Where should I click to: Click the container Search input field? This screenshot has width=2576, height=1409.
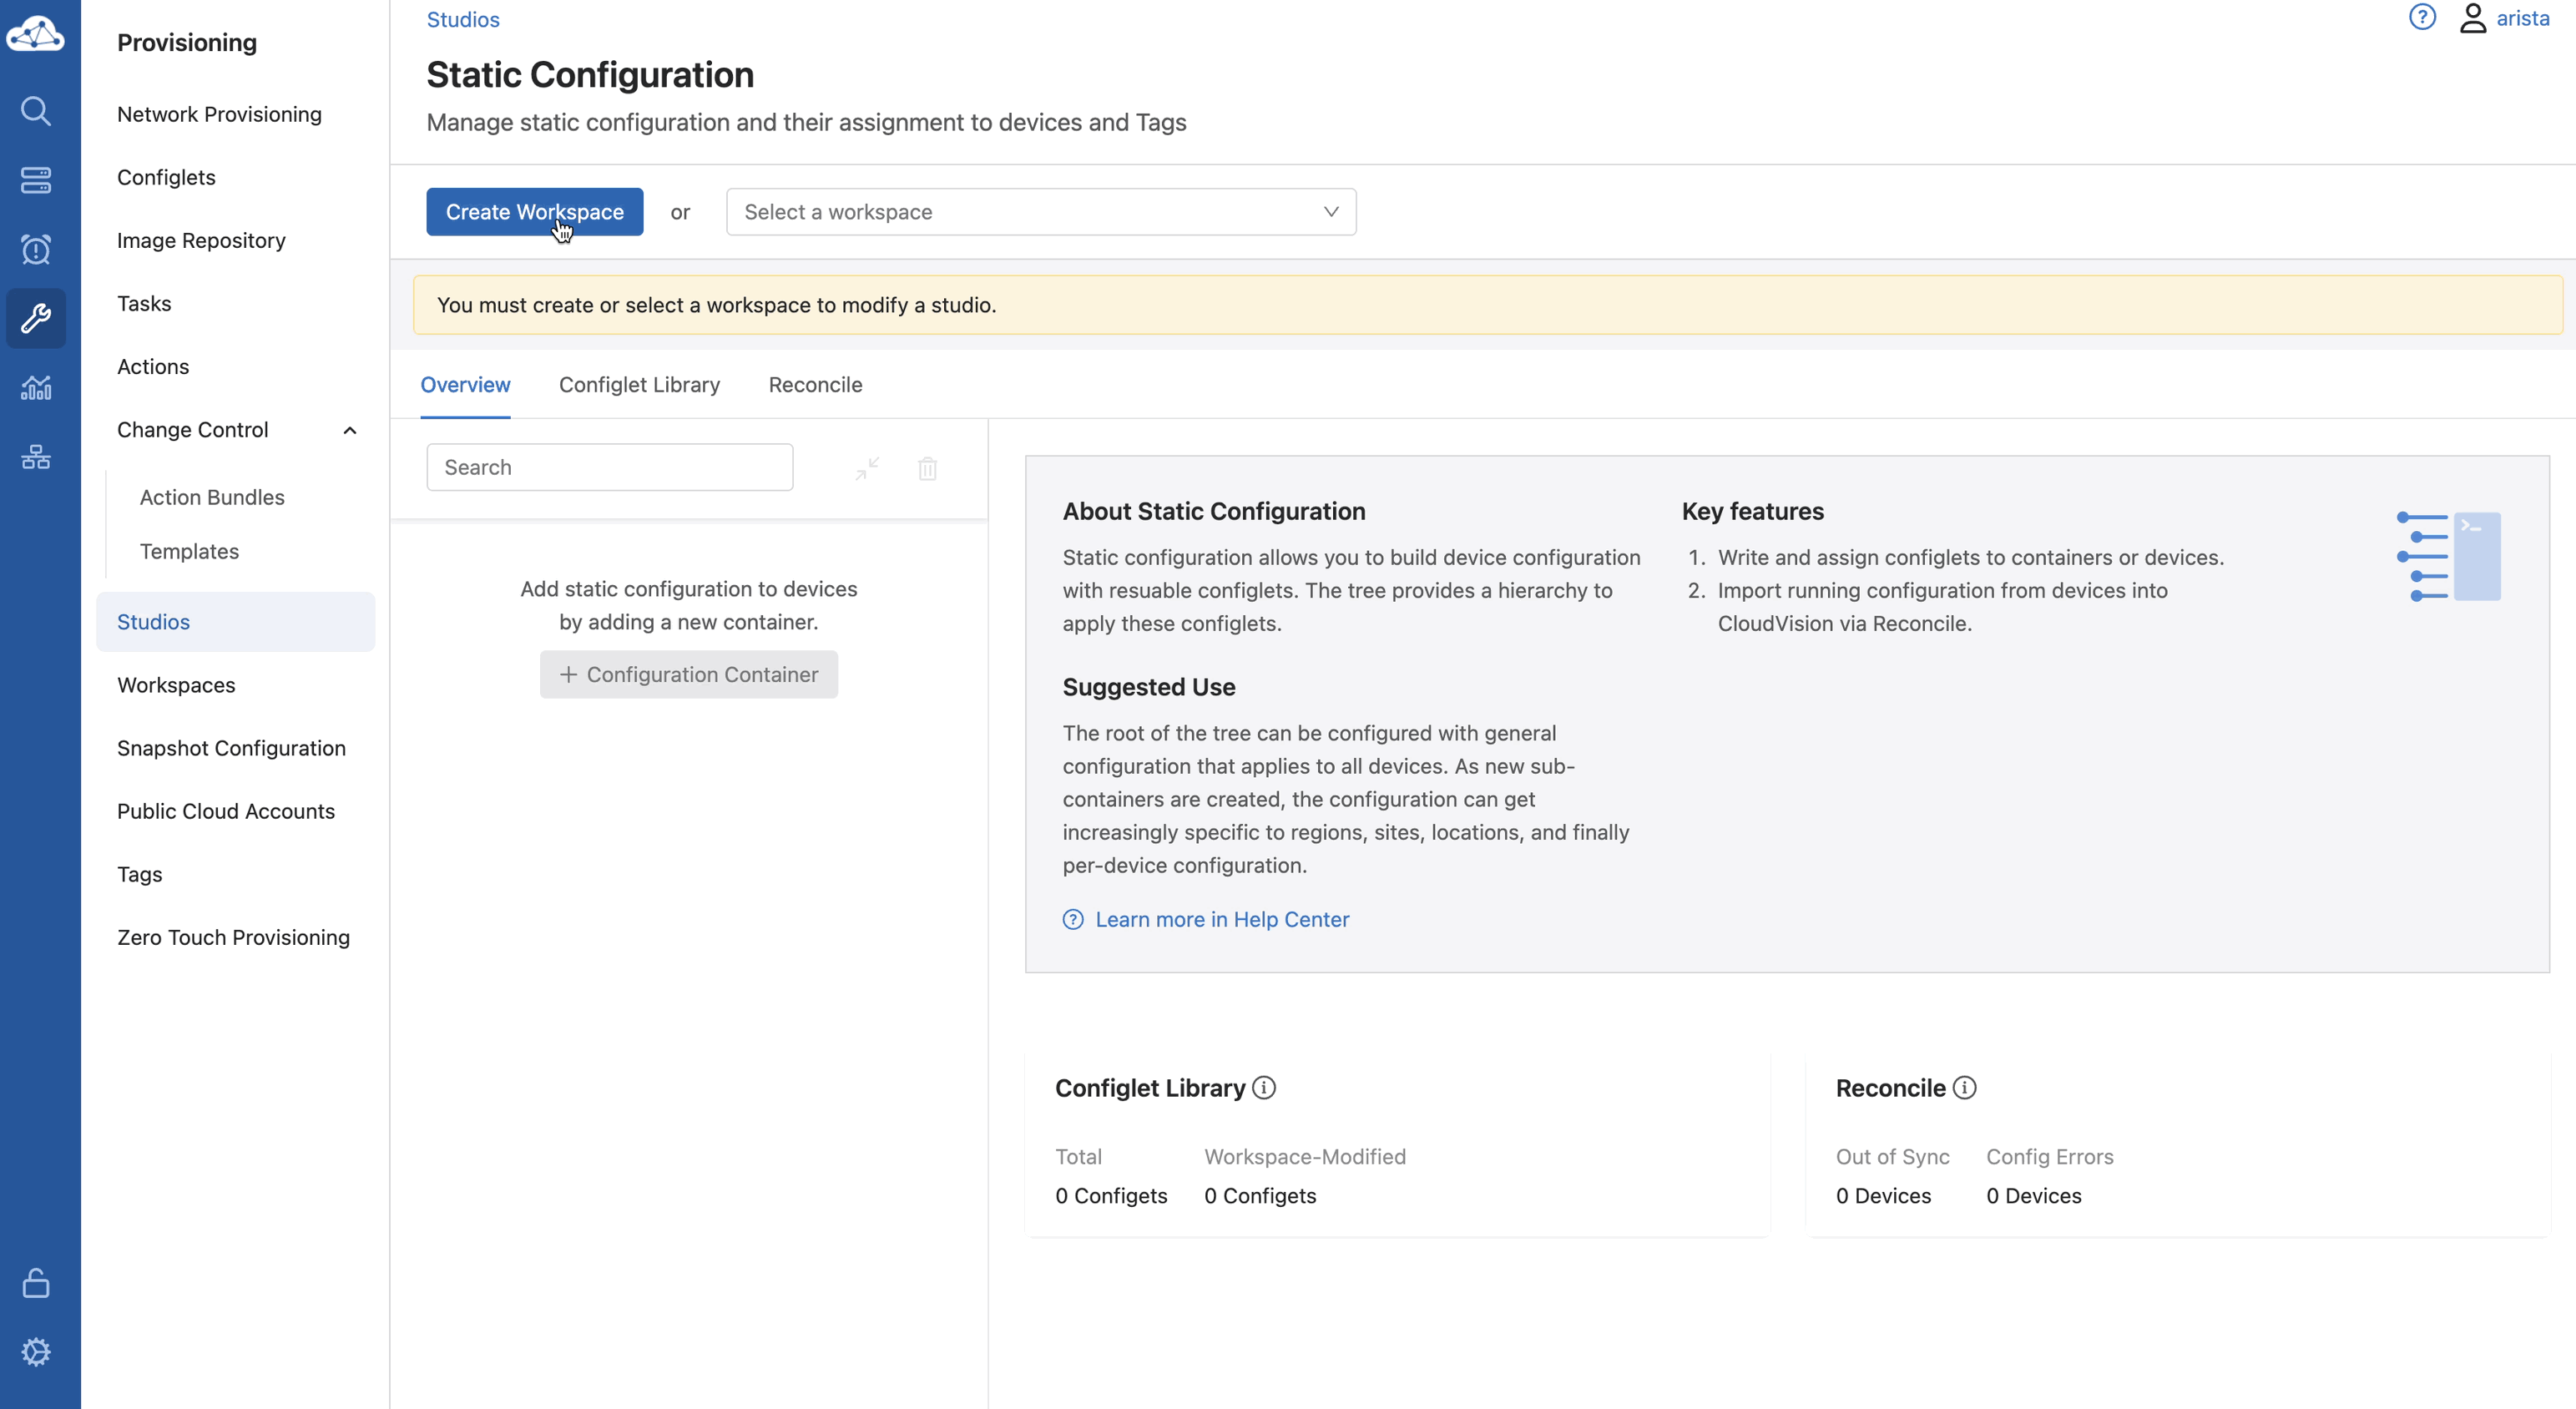coord(609,468)
